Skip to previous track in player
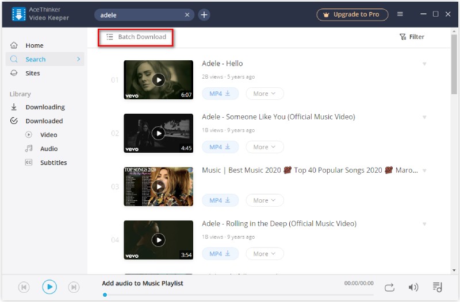Screen dimensions: 460x302 click(x=24, y=287)
